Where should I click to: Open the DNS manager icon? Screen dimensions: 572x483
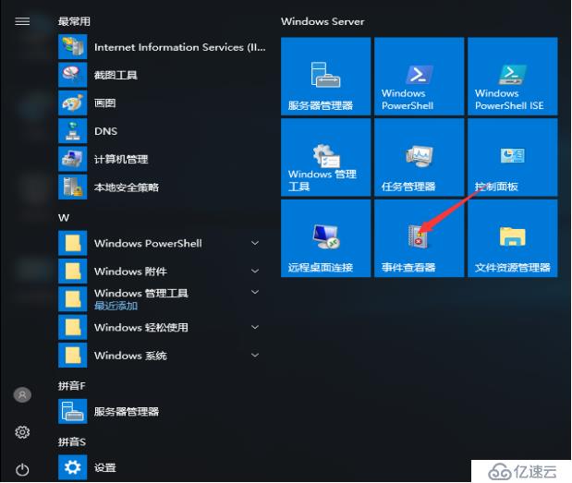point(73,131)
